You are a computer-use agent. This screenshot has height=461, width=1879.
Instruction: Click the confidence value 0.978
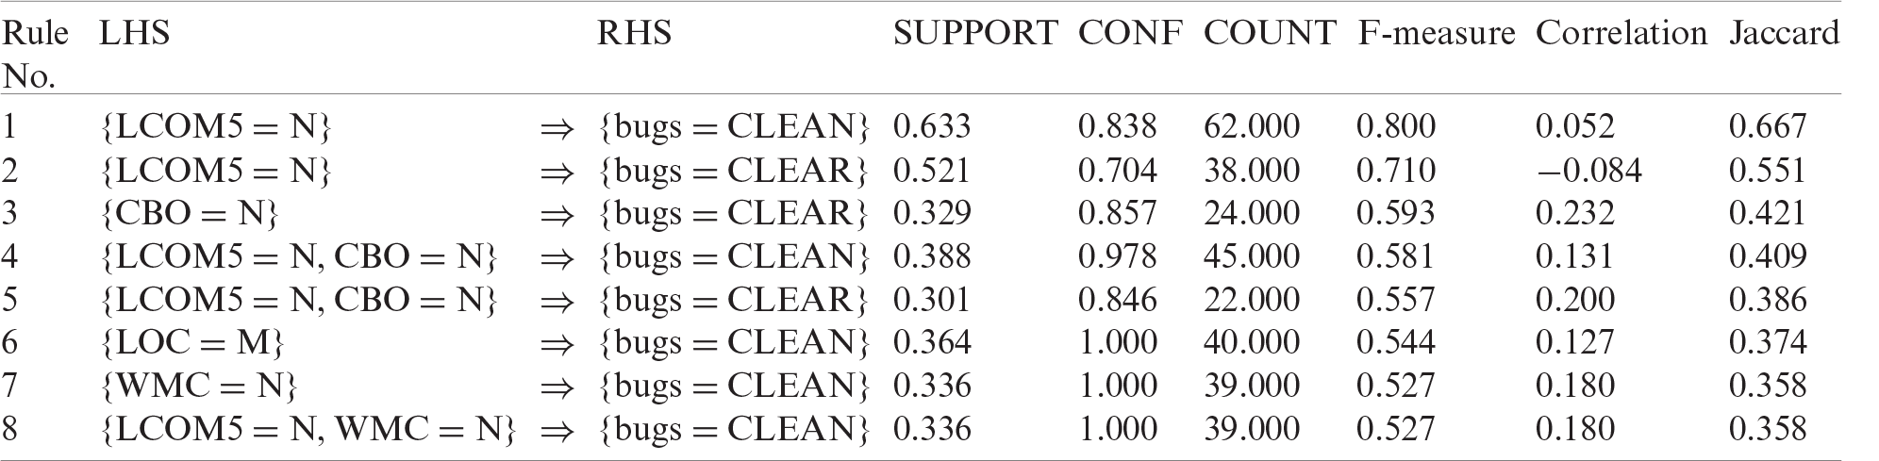(1117, 256)
